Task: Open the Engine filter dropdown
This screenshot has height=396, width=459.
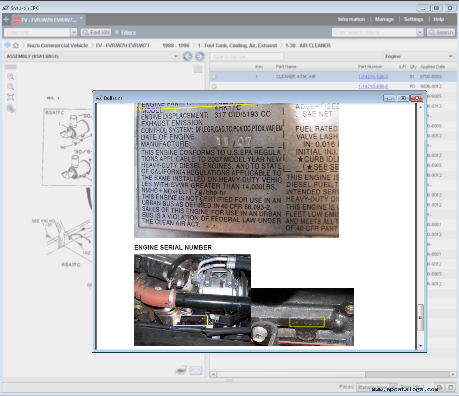Action: (x=450, y=56)
